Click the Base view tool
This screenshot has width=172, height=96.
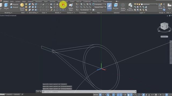[170, 6]
